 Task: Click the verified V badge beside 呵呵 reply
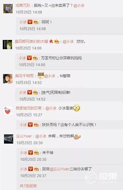pyautogui.click(x=30, y=22)
